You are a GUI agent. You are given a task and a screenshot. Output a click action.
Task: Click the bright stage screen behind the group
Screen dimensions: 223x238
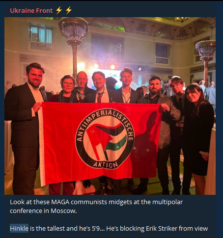tap(110, 77)
